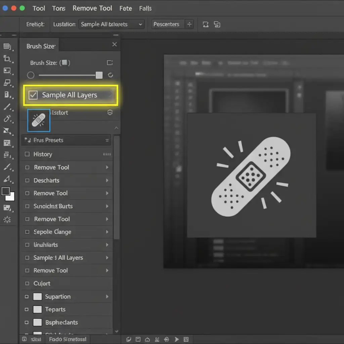This screenshot has height=344, width=344.
Task: Select the healing bandage tool thumbnail
Action: coord(38,120)
